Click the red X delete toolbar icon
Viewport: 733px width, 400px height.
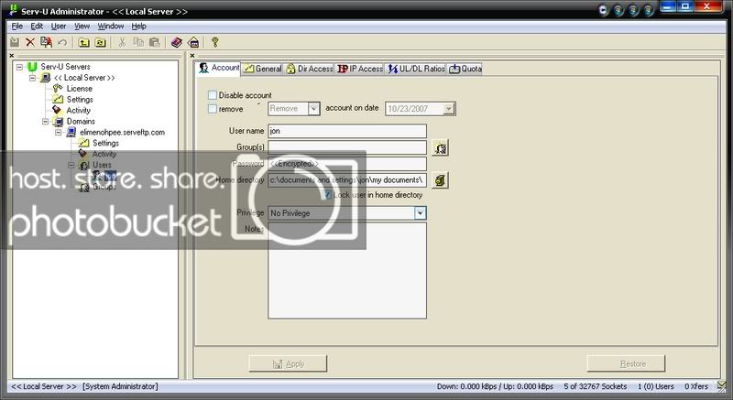[30, 42]
